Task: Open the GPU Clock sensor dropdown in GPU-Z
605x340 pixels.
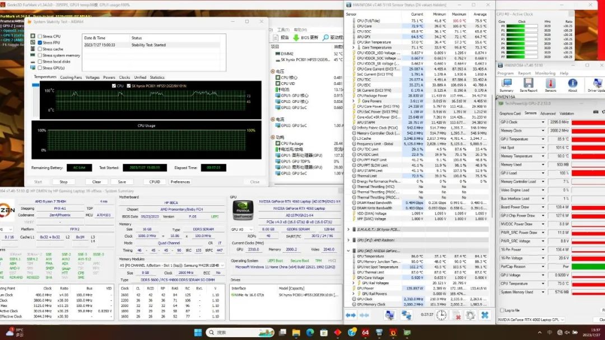Action: [x=543, y=122]
